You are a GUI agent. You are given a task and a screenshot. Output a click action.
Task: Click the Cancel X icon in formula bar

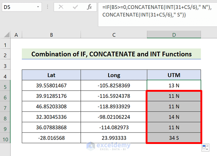point(61,7)
